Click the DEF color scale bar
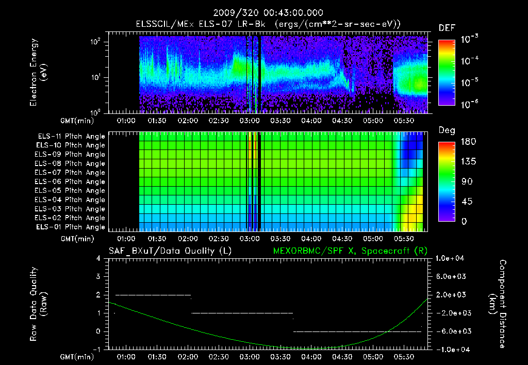The image size is (528, 365). (447, 73)
